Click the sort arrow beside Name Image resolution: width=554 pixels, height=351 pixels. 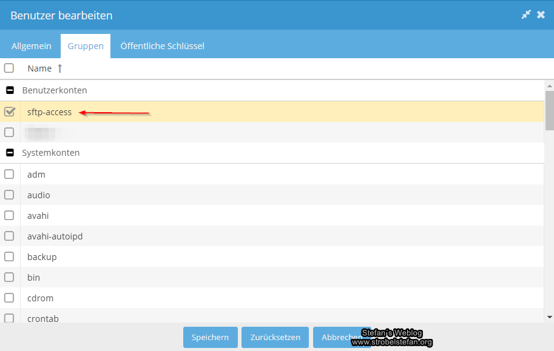pyautogui.click(x=59, y=69)
